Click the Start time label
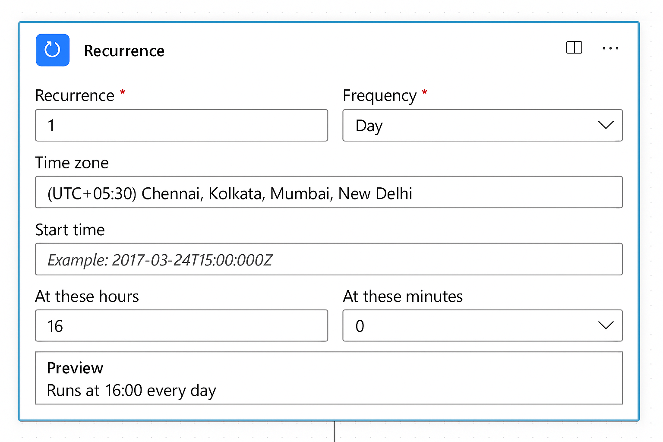The height and width of the screenshot is (442, 663). (x=70, y=230)
